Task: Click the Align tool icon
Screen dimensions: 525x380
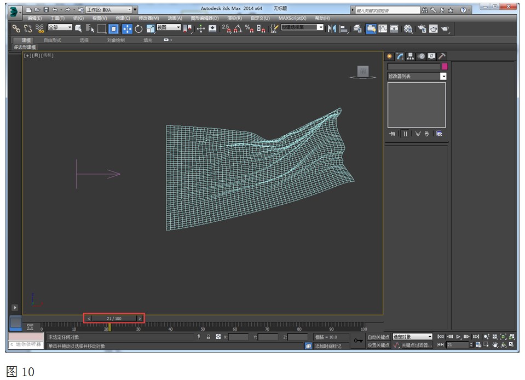Action: click(x=344, y=29)
